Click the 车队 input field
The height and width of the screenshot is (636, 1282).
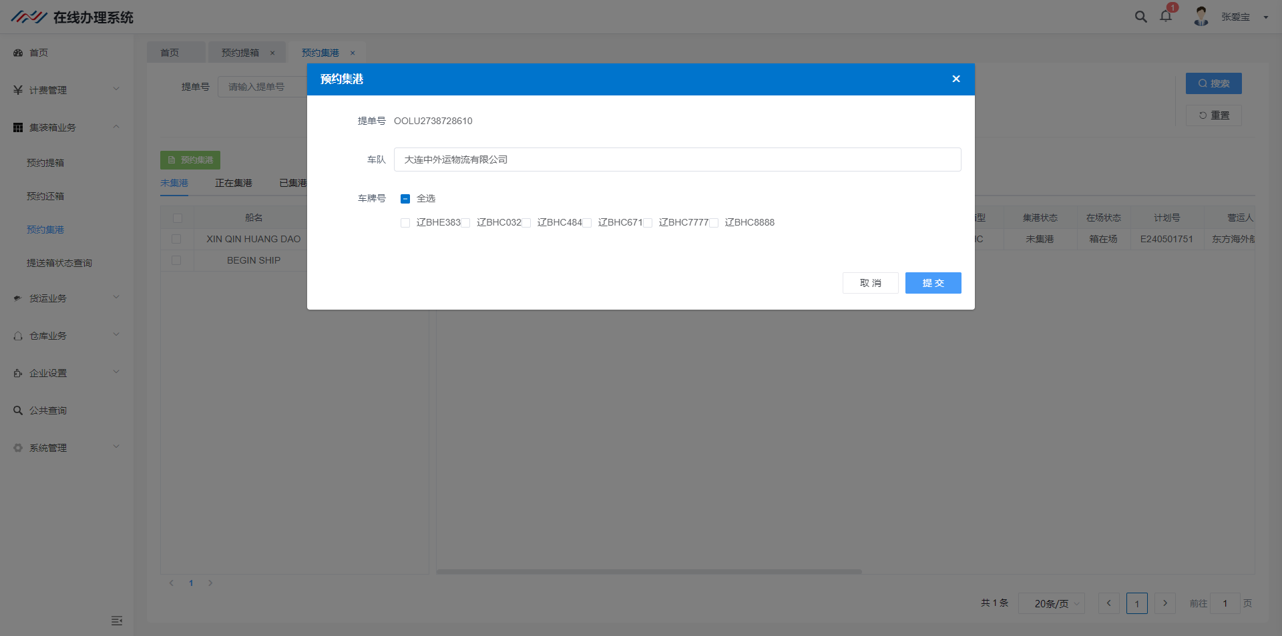[677, 160]
